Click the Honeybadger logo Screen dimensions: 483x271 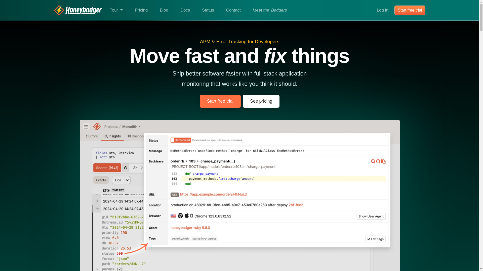tap(78, 10)
